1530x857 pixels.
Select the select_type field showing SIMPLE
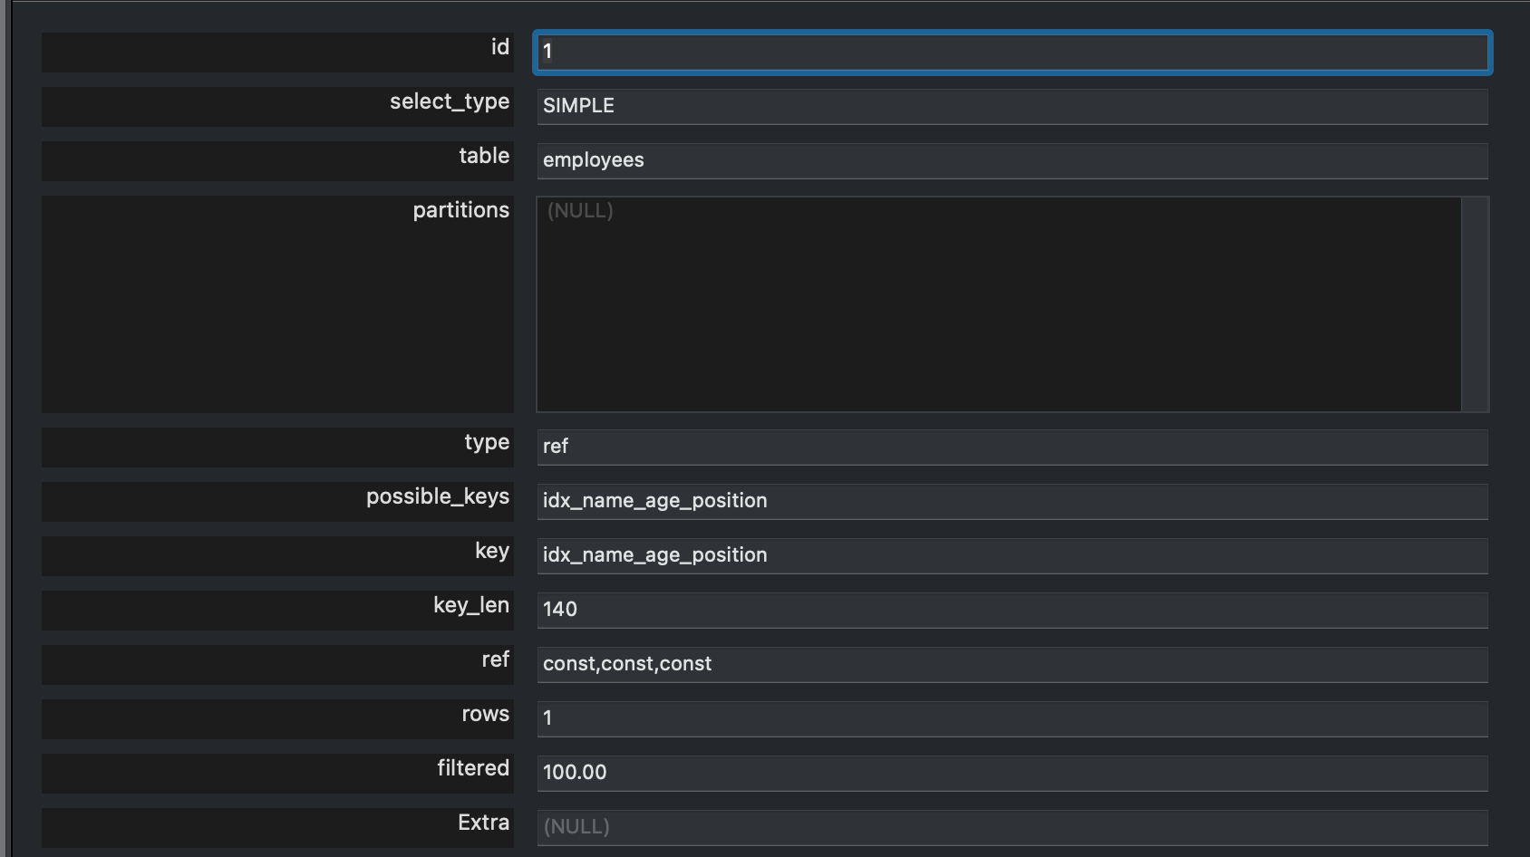pyautogui.click(x=1012, y=106)
